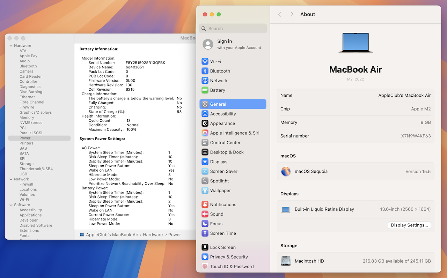
Task: Select Memory in System Information sidebar
Action: coord(27,118)
